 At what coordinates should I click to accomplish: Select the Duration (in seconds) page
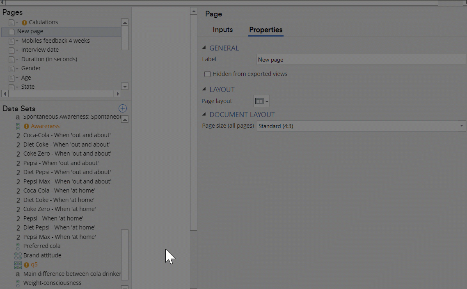click(x=49, y=59)
